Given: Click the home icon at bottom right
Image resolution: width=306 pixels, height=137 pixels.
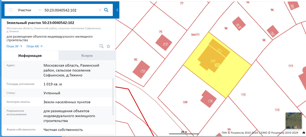Looking at the screenshot, I should pos(304,133).
